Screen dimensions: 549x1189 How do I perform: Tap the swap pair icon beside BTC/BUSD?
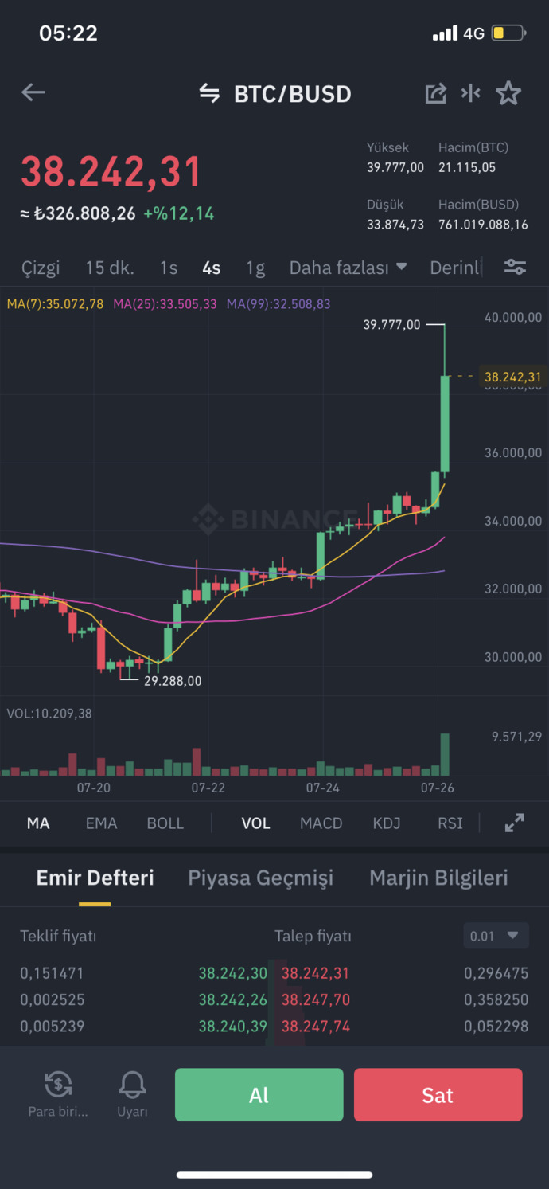click(x=209, y=93)
